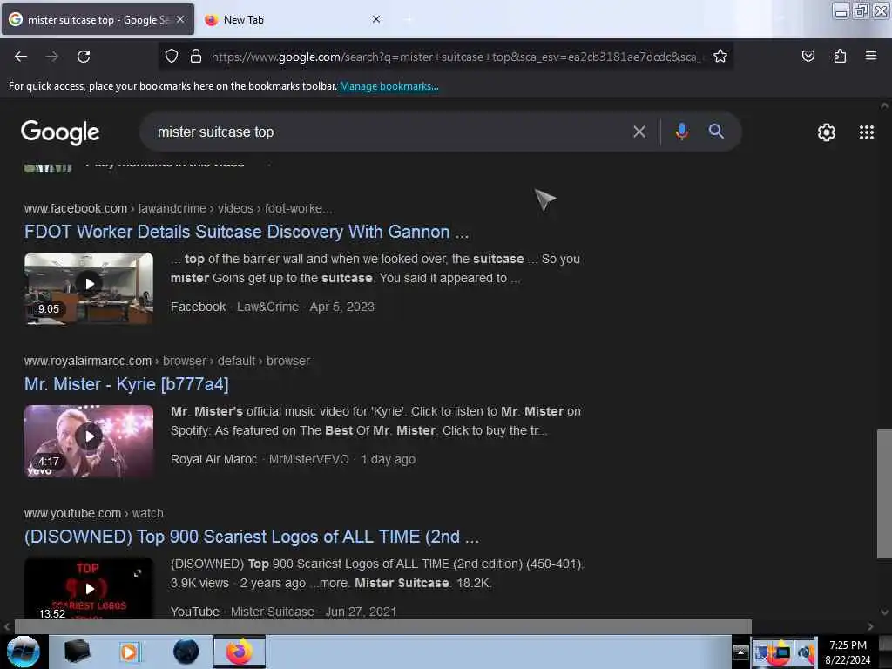Click the scroll left arrow at bottom

7,626
